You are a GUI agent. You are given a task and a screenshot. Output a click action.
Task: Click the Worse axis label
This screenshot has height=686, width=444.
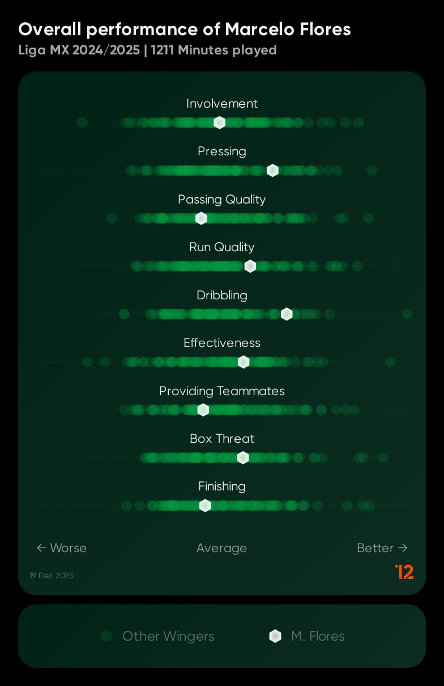tap(62, 548)
